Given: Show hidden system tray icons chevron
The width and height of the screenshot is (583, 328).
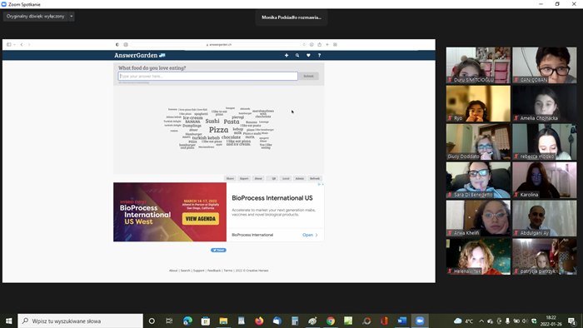Looking at the screenshot, I should tap(481, 321).
